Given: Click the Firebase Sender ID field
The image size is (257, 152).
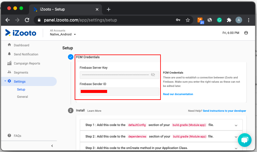Looking at the screenshot, I should pyautogui.click(x=119, y=91).
